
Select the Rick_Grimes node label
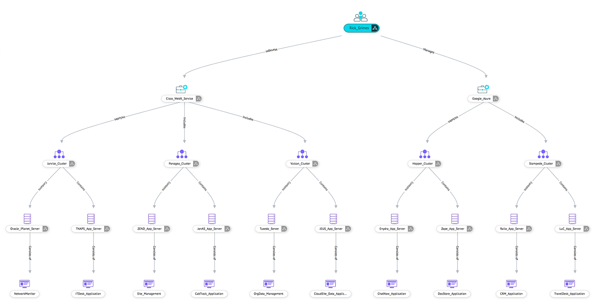pyautogui.click(x=359, y=28)
